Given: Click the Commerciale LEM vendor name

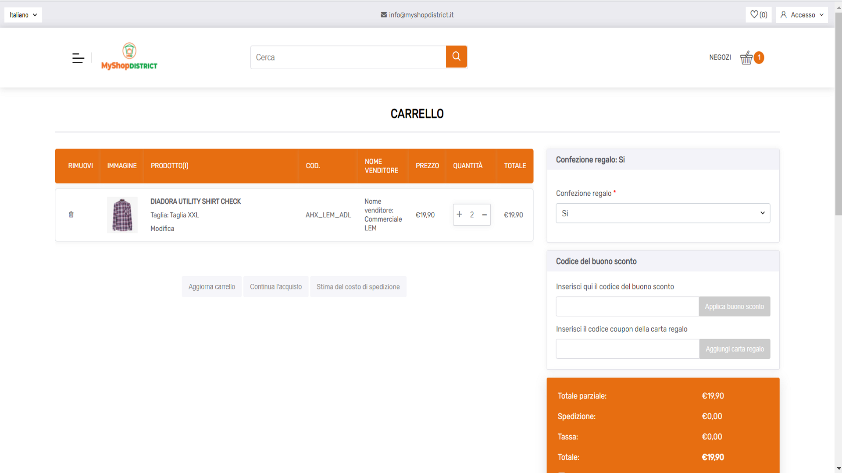Looking at the screenshot, I should point(383,223).
